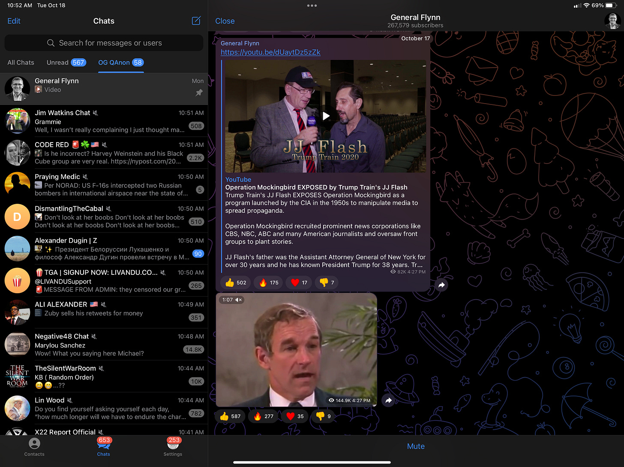624x467 pixels.
Task: Open the X22 Report Official chat
Action: 104,430
